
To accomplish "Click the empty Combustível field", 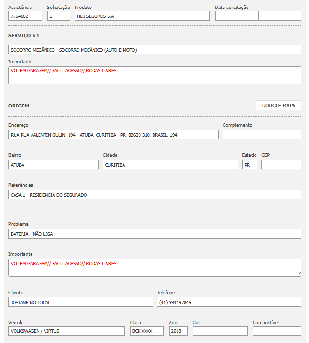I will (x=277, y=331).
